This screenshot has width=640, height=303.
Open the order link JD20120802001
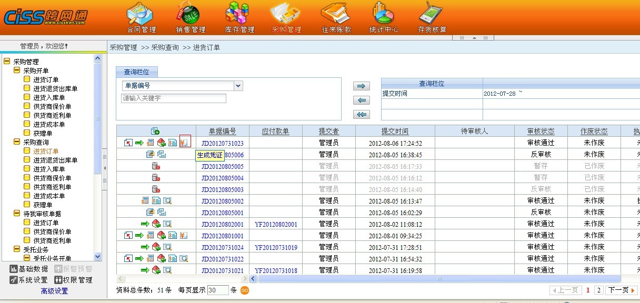click(x=222, y=224)
